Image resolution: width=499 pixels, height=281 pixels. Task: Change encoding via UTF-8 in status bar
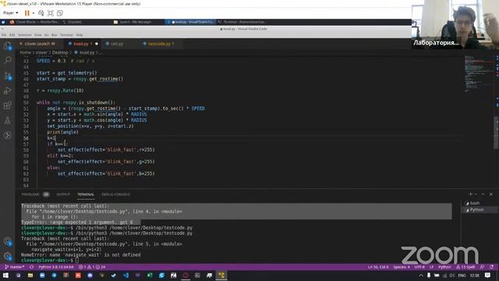tap(419, 267)
